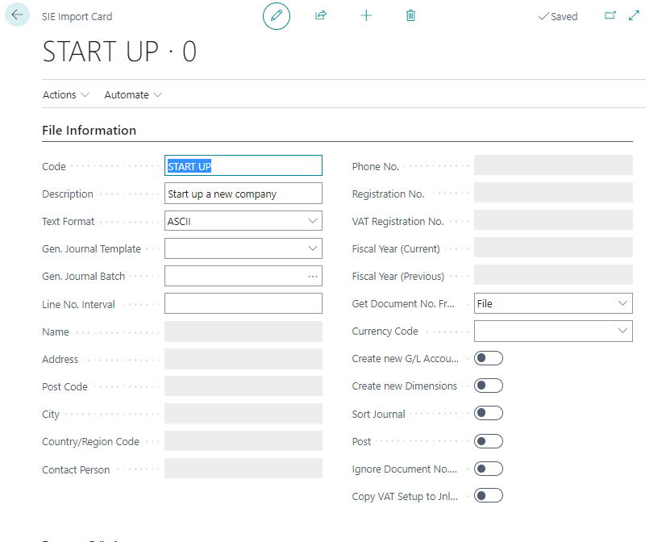666x542 pixels.
Task: Click the City field
Action: click(243, 413)
